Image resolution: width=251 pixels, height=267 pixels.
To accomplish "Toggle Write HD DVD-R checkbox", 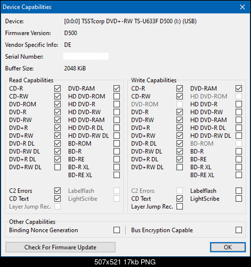I will tap(239, 104).
